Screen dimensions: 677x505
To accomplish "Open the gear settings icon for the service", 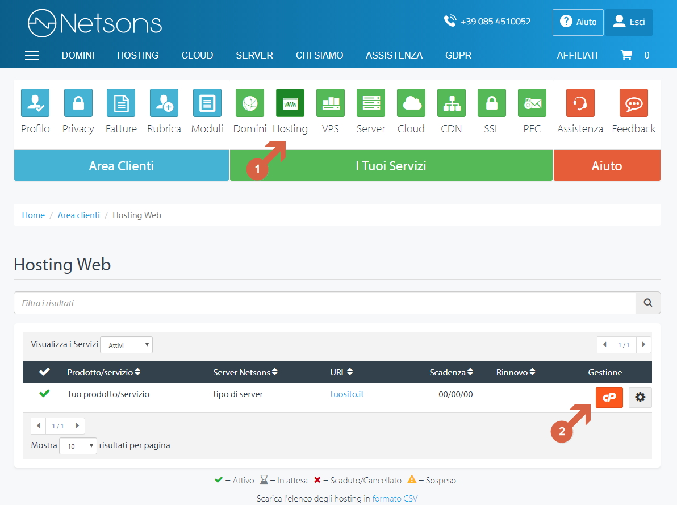I will point(640,397).
